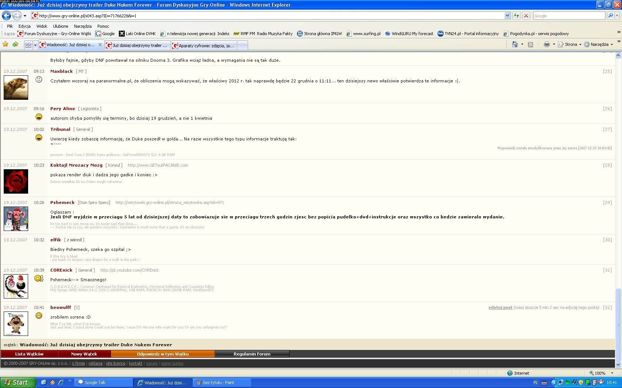This screenshot has width=622, height=388.
Task: Click the Refresh page icon
Action: click(x=516, y=16)
